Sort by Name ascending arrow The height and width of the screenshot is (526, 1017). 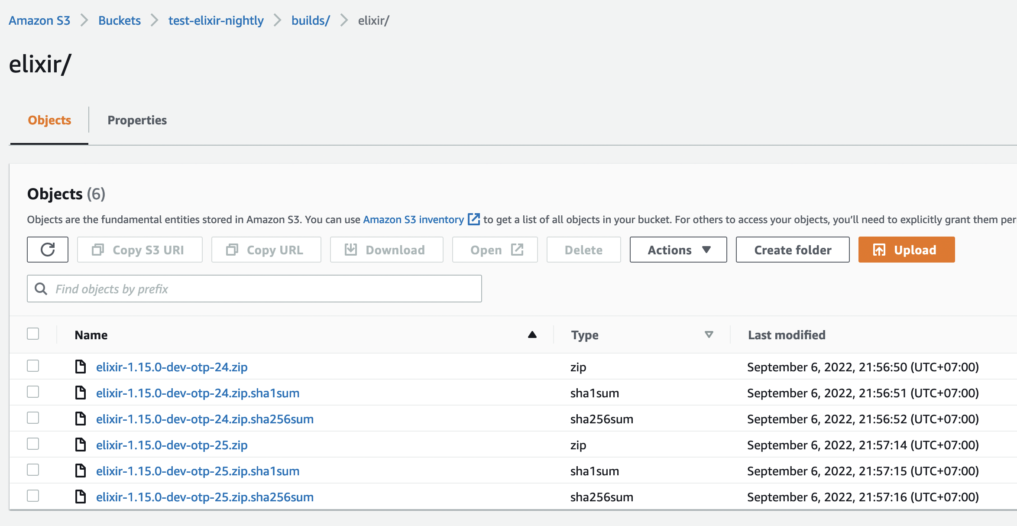coord(532,334)
